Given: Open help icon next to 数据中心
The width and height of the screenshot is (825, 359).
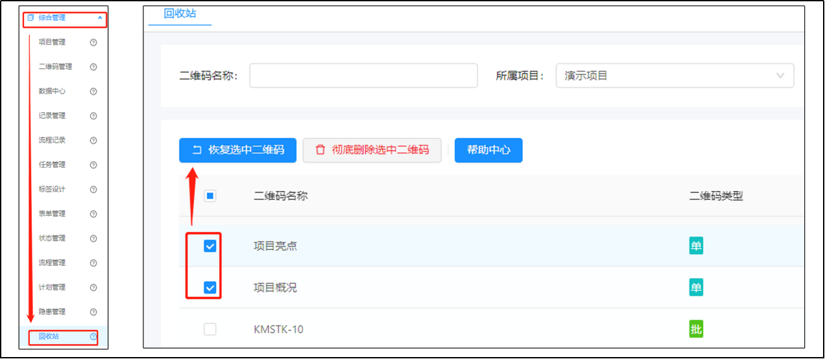Looking at the screenshot, I should coord(93,91).
